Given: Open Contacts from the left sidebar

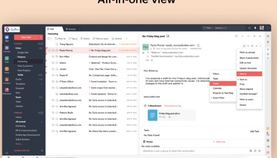Looking at the screenshot, I should click(x=7, y=79).
